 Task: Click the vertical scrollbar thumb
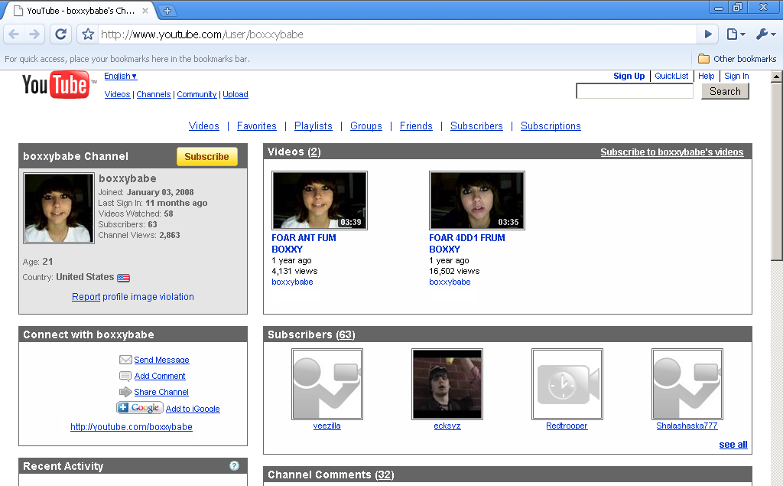pyautogui.click(x=777, y=171)
